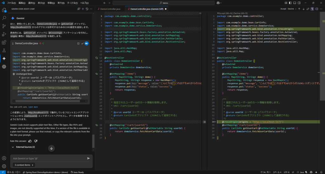Open the Search view in activity bar

pyautogui.click(x=4, y=18)
